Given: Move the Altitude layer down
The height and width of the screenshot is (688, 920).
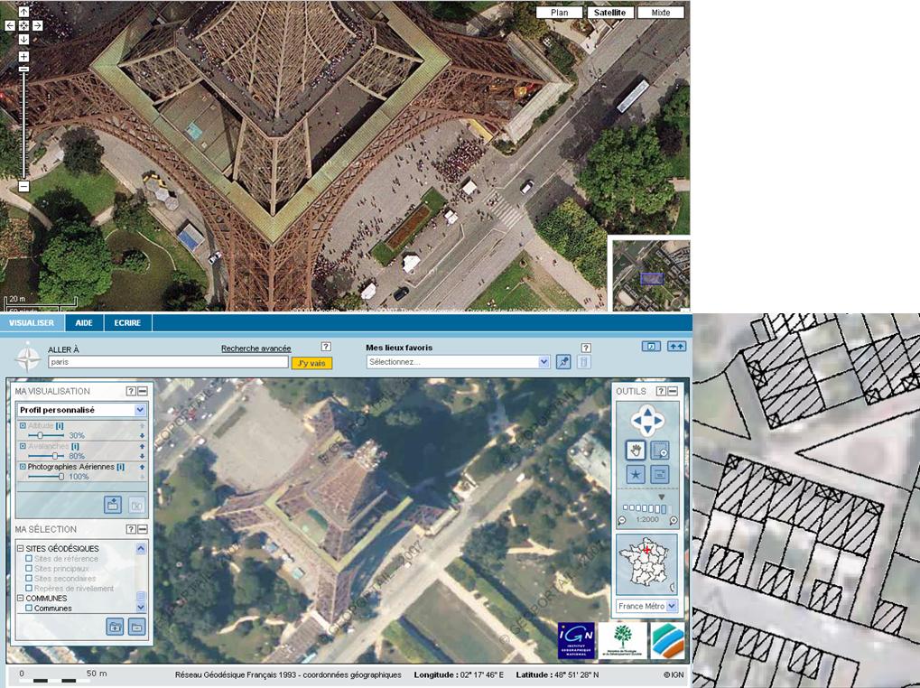Looking at the screenshot, I should tap(142, 436).
